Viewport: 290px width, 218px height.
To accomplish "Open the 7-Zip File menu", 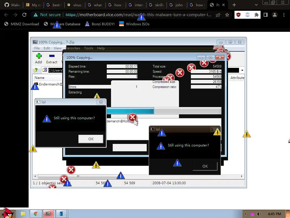I will tap(37, 48).
